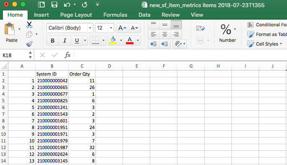287x165 pixels.
Task: Open the View tab
Action: pyautogui.click(x=197, y=15)
